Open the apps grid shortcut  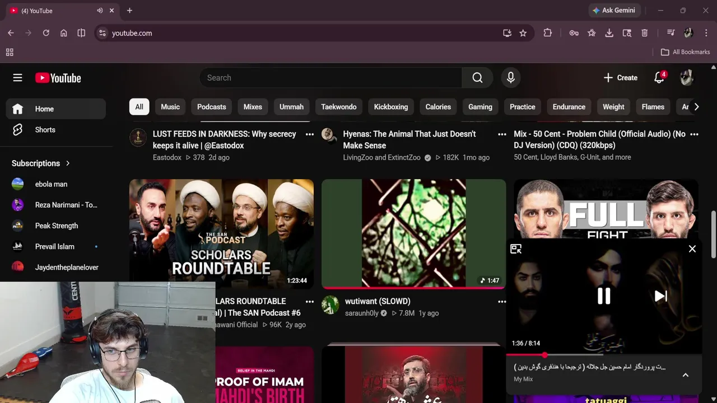[10, 52]
